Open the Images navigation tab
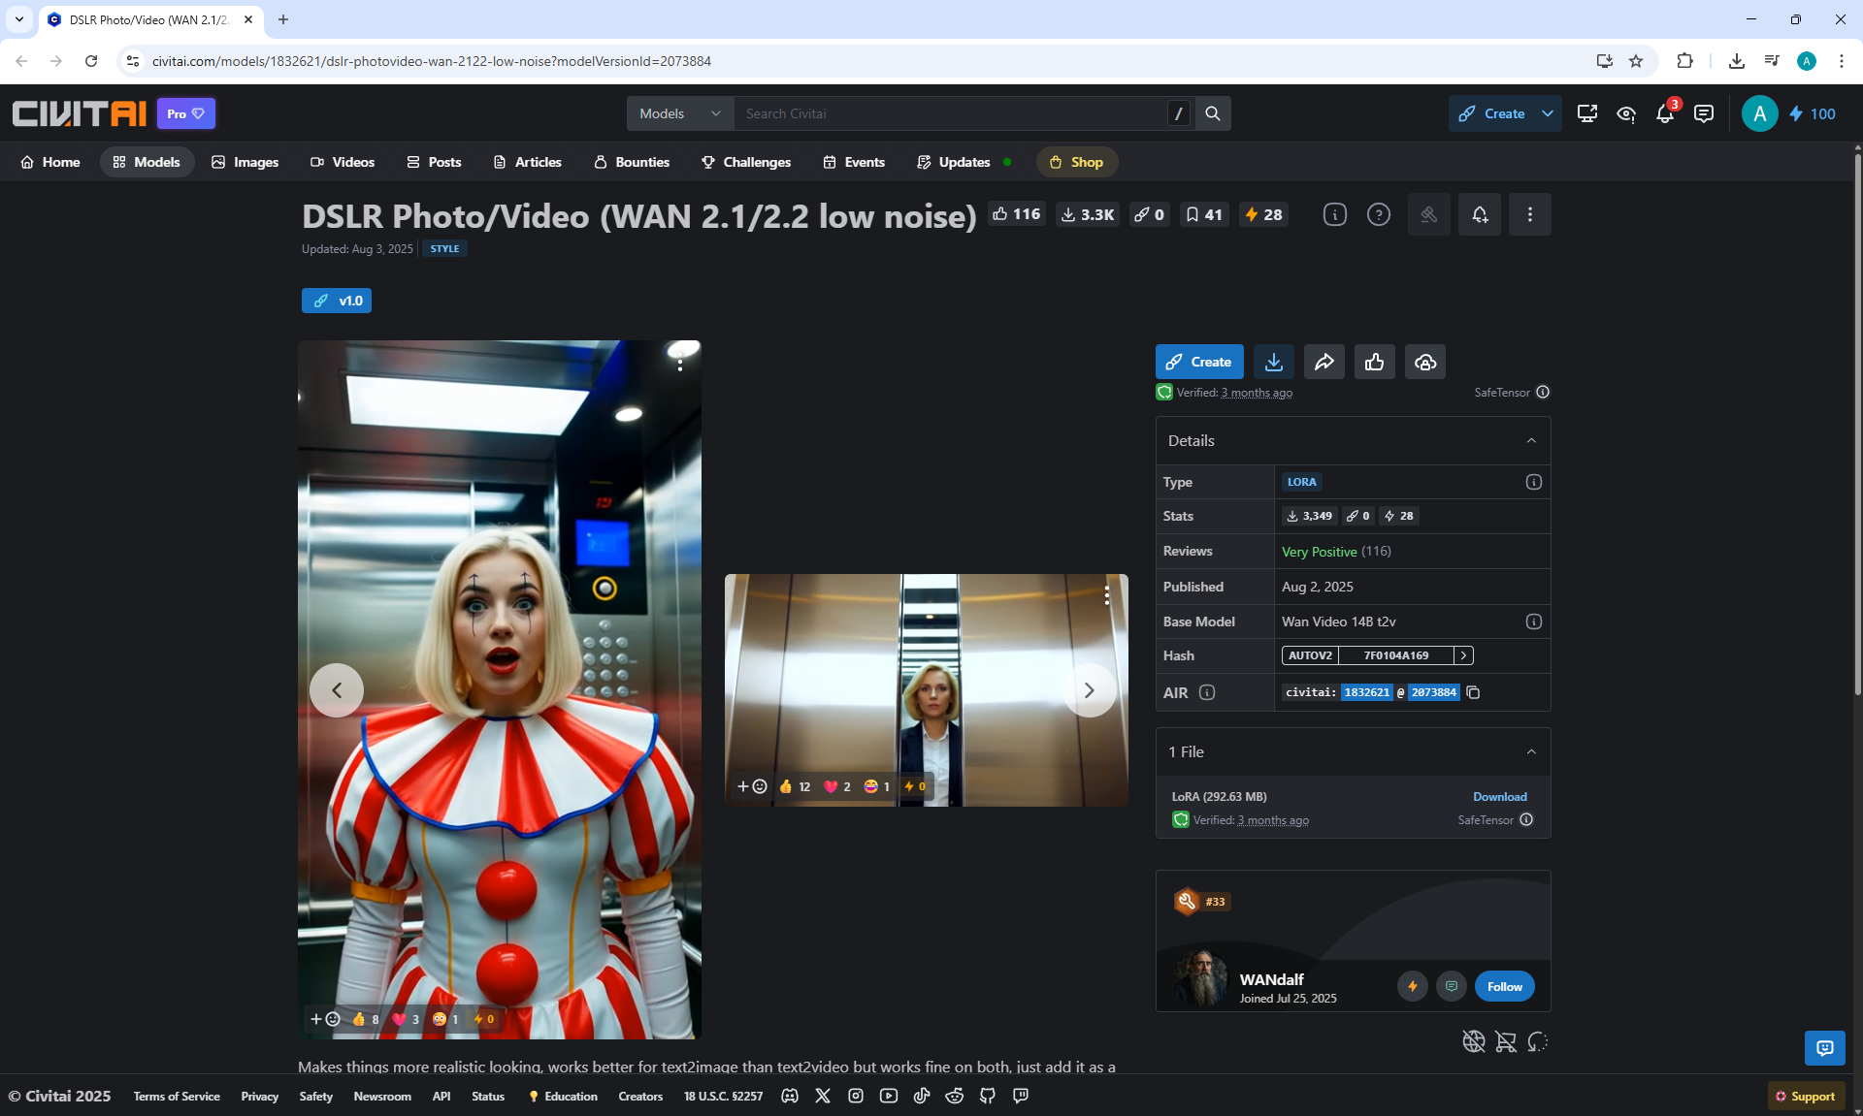The image size is (1863, 1116). tap(245, 162)
